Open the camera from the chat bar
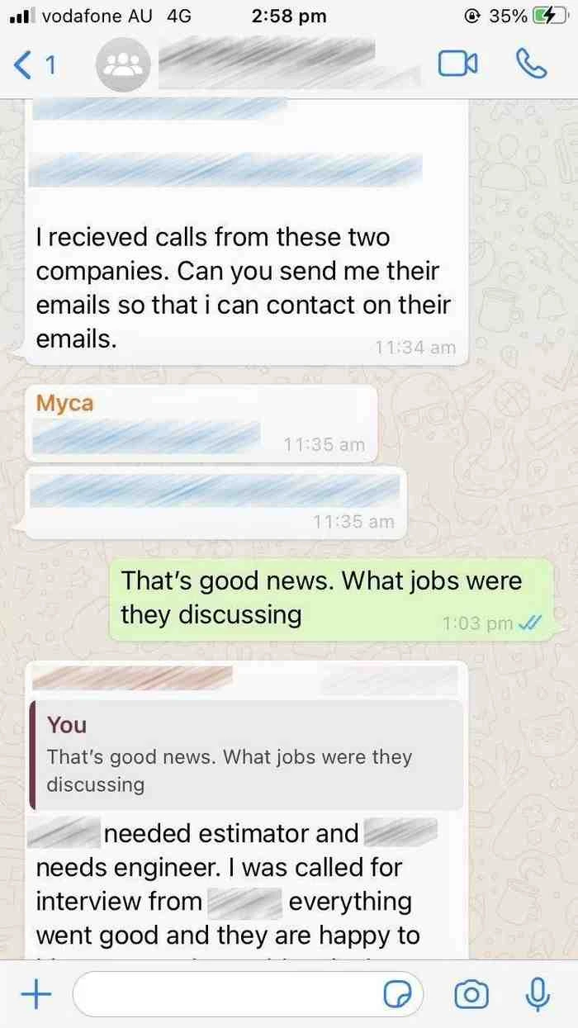This screenshot has height=1028, width=578. click(471, 995)
